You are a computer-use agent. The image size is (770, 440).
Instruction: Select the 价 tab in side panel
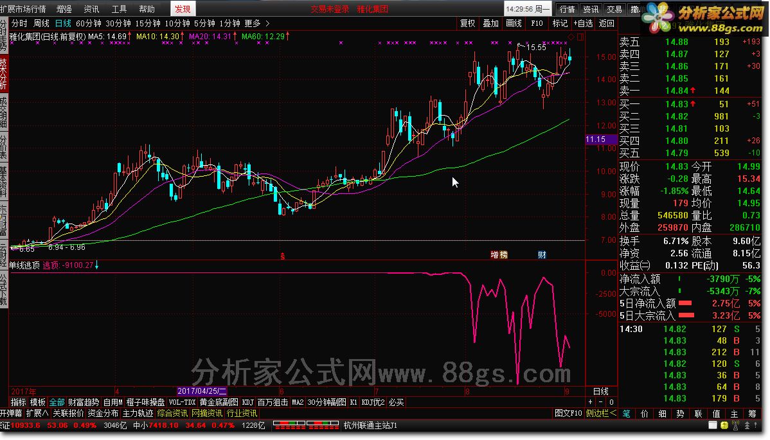tap(644, 414)
